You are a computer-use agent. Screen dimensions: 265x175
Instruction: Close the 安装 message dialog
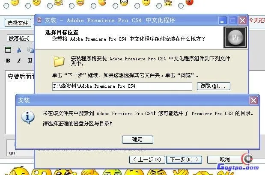click(253, 101)
